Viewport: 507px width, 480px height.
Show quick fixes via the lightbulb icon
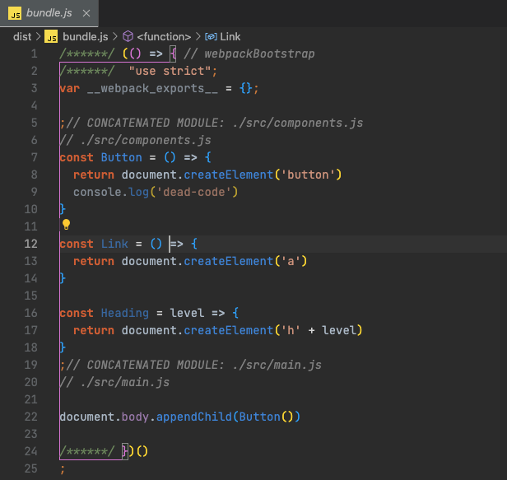coord(67,224)
